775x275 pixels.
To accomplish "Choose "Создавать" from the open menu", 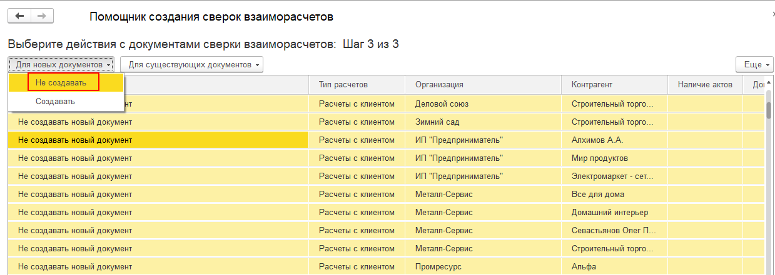I will coord(55,102).
